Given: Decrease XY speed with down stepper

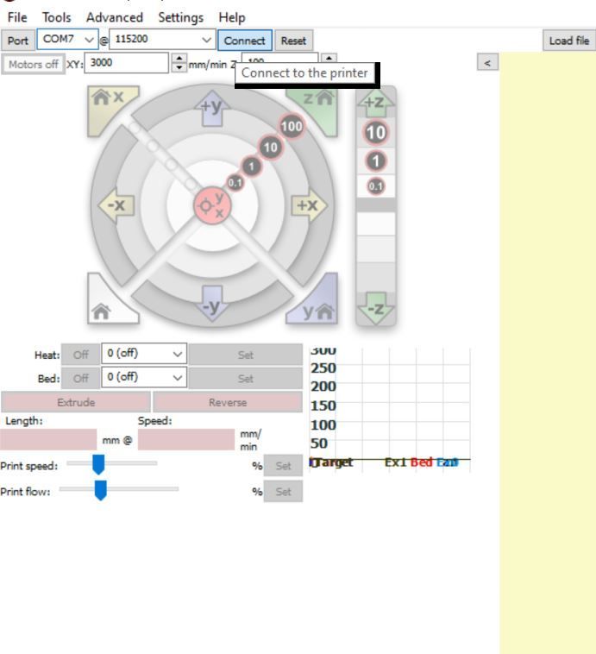Looking at the screenshot, I should [x=179, y=67].
